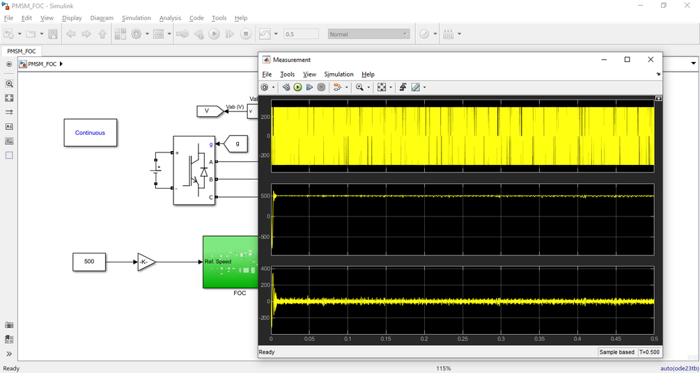Click the Up to Parent arrow icon
This screenshot has width=700, height=373.
coord(102,34)
